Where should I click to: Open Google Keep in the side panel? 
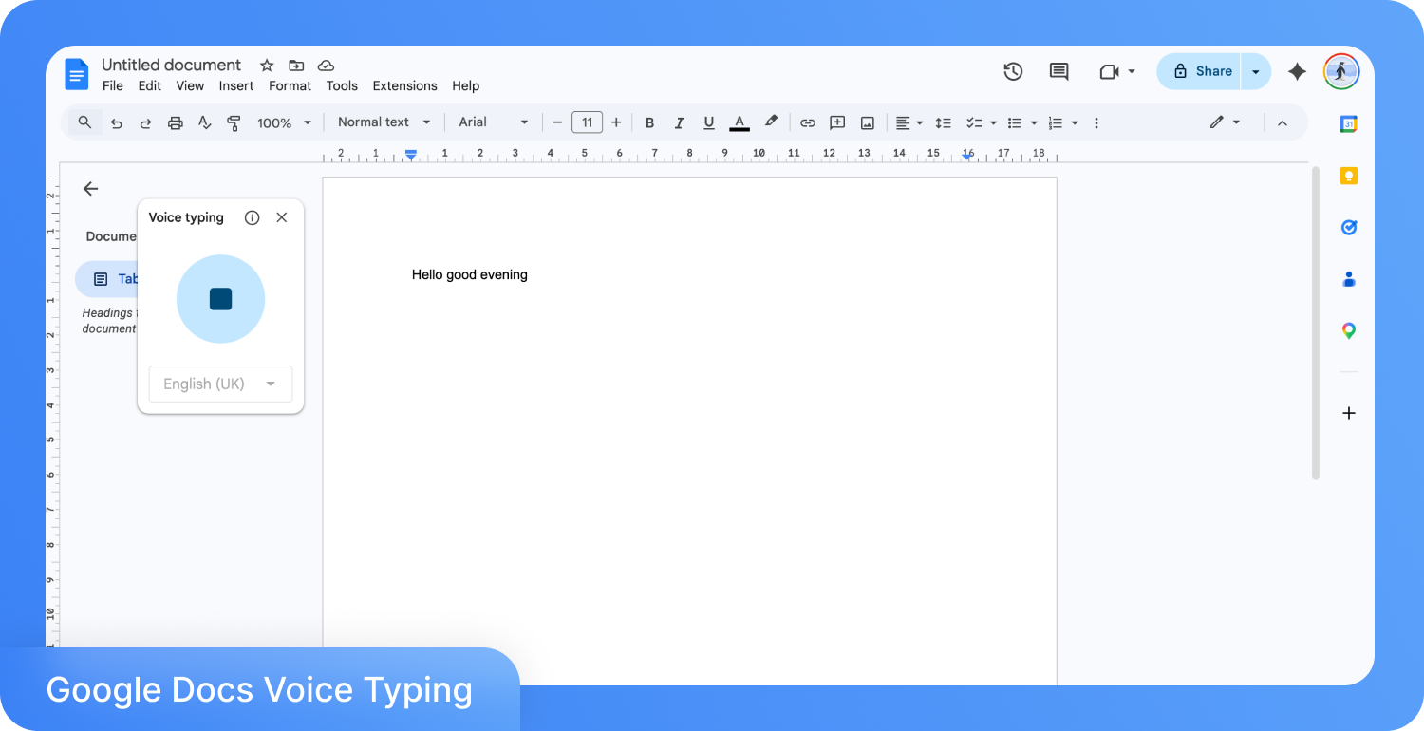click(x=1348, y=175)
